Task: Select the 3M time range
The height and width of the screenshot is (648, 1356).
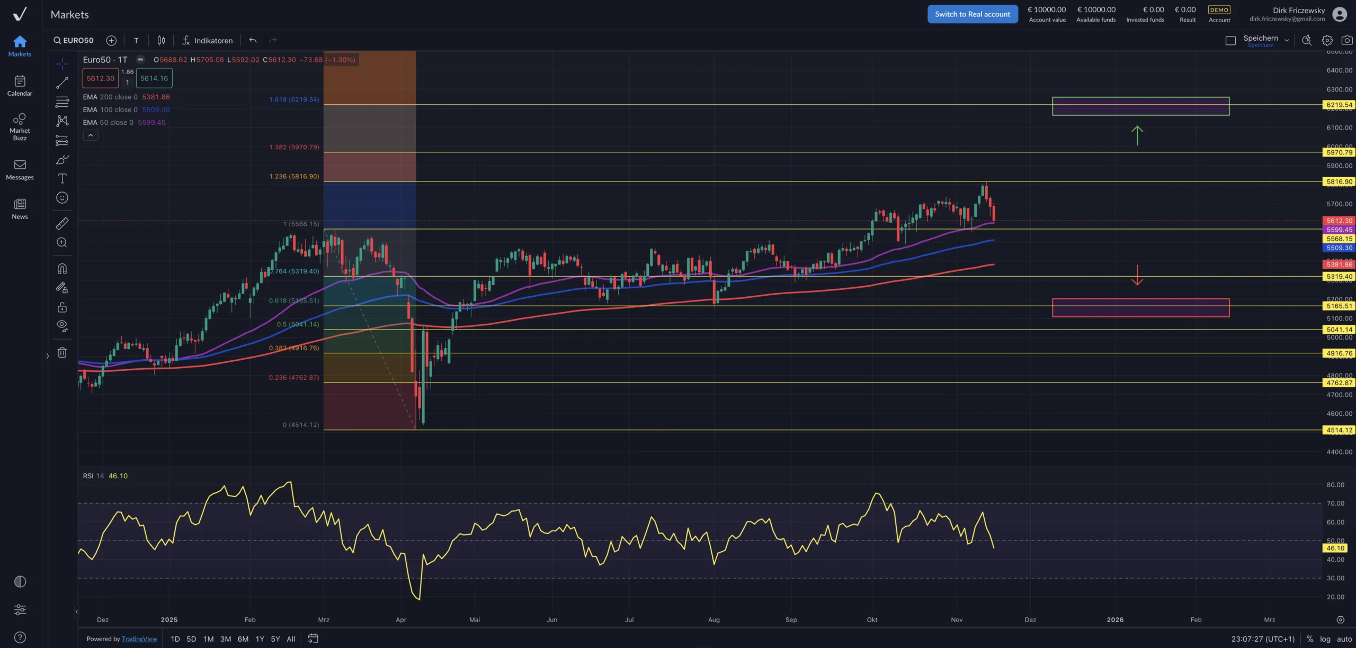Action: [226, 639]
